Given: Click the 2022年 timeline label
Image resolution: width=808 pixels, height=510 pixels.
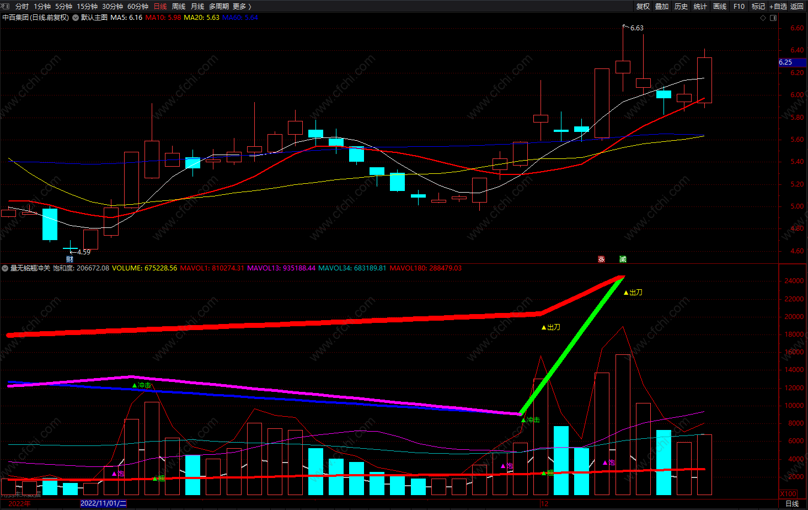Looking at the screenshot, I should (x=20, y=503).
